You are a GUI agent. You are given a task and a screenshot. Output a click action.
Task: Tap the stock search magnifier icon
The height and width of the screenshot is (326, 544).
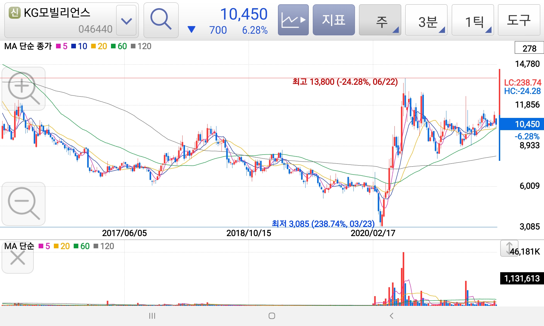point(161,20)
